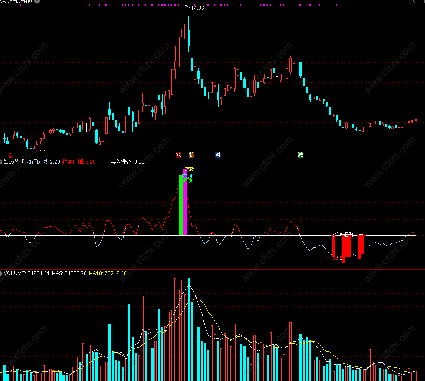
Task: Click the 14.86 high price label
Action: coord(197,8)
